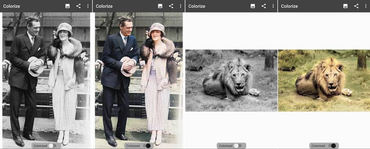Screen dimensions: 370x149
Task: Disable Colorized switch under colored lion photo
Action: (332, 146)
